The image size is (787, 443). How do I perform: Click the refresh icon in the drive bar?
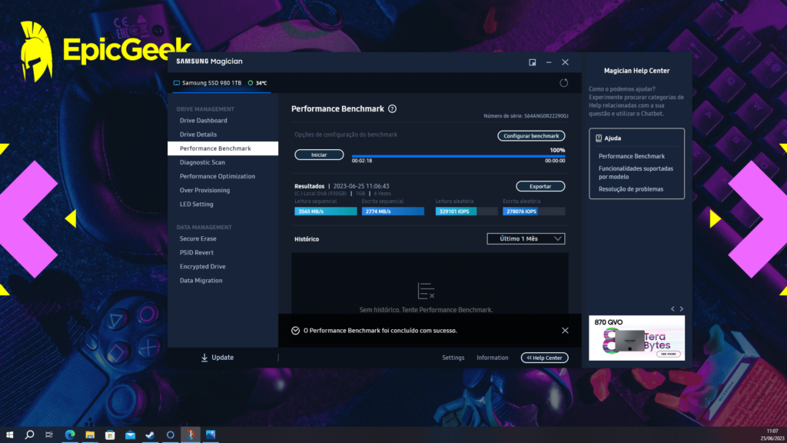tap(563, 83)
